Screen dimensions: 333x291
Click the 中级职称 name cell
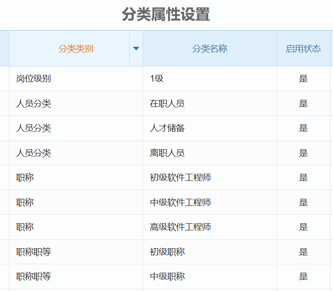coord(167,277)
